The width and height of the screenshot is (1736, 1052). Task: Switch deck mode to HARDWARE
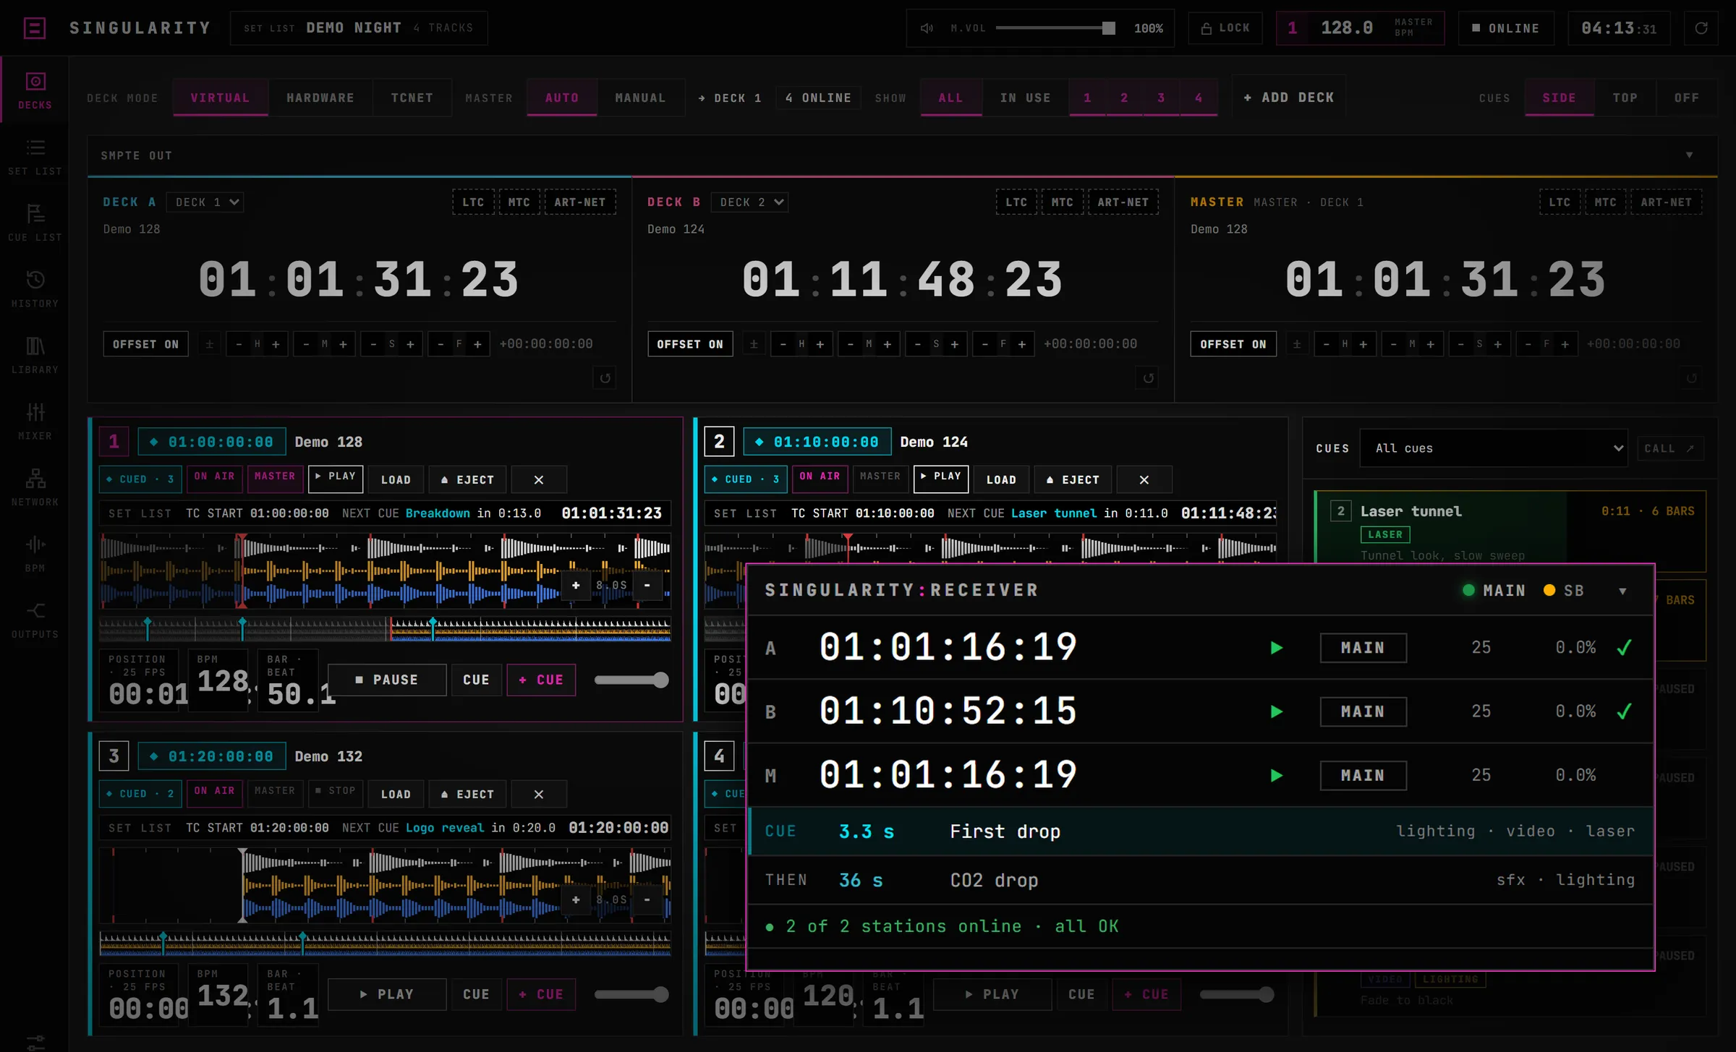click(x=320, y=98)
